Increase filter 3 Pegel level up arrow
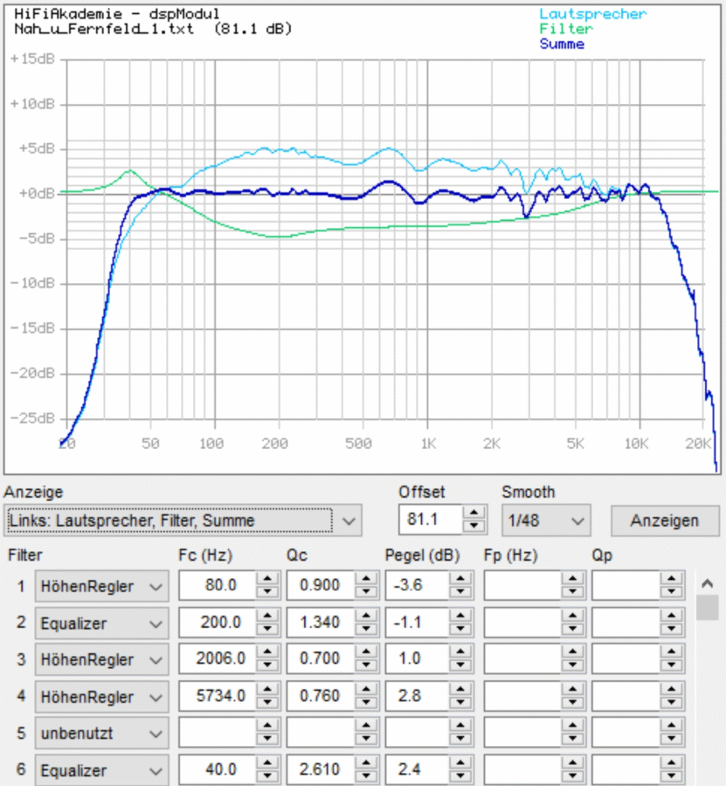The width and height of the screenshot is (726, 786). [x=463, y=654]
